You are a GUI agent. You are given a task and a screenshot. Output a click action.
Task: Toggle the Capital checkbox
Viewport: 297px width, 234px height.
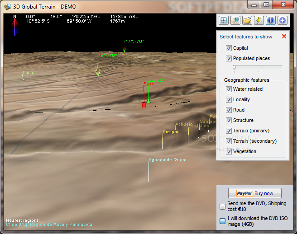(x=229, y=48)
